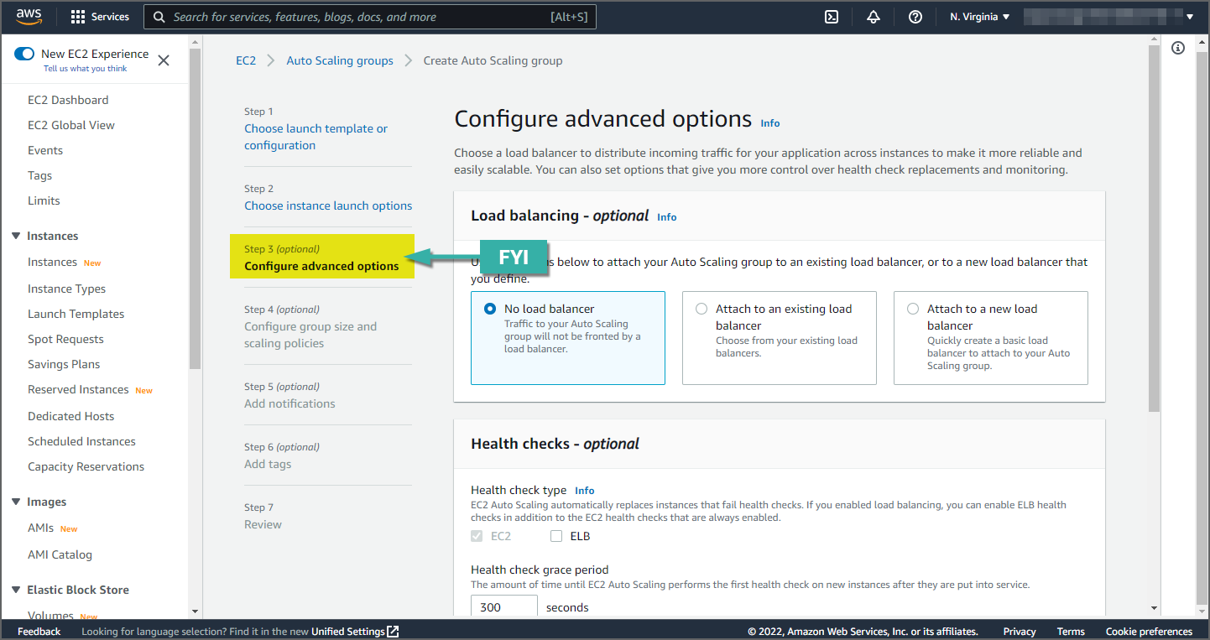Click the AWS logo home icon
This screenshot has width=1210, height=640.
tap(29, 17)
